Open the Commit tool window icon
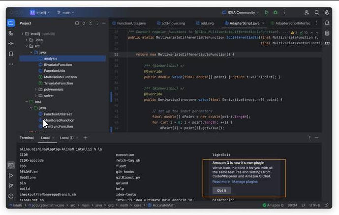 [x=11, y=44]
